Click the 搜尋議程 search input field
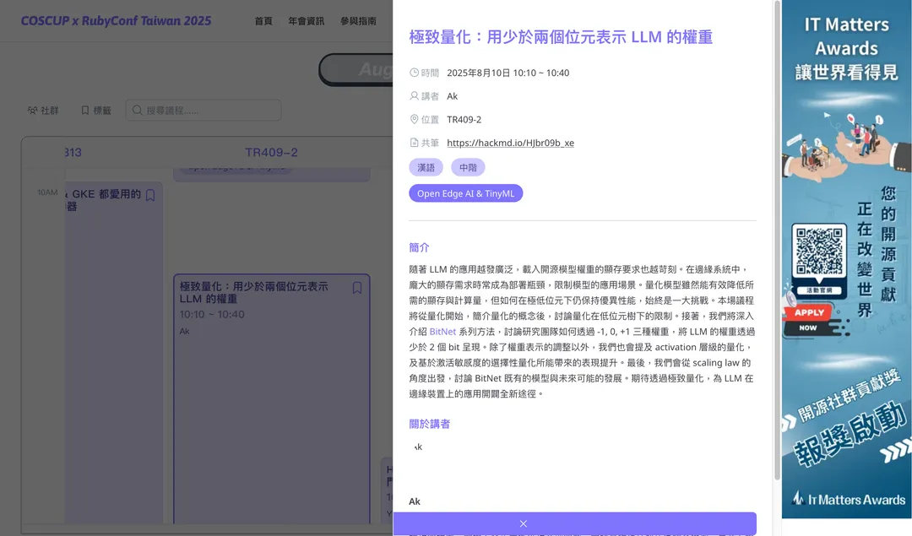 [207, 110]
